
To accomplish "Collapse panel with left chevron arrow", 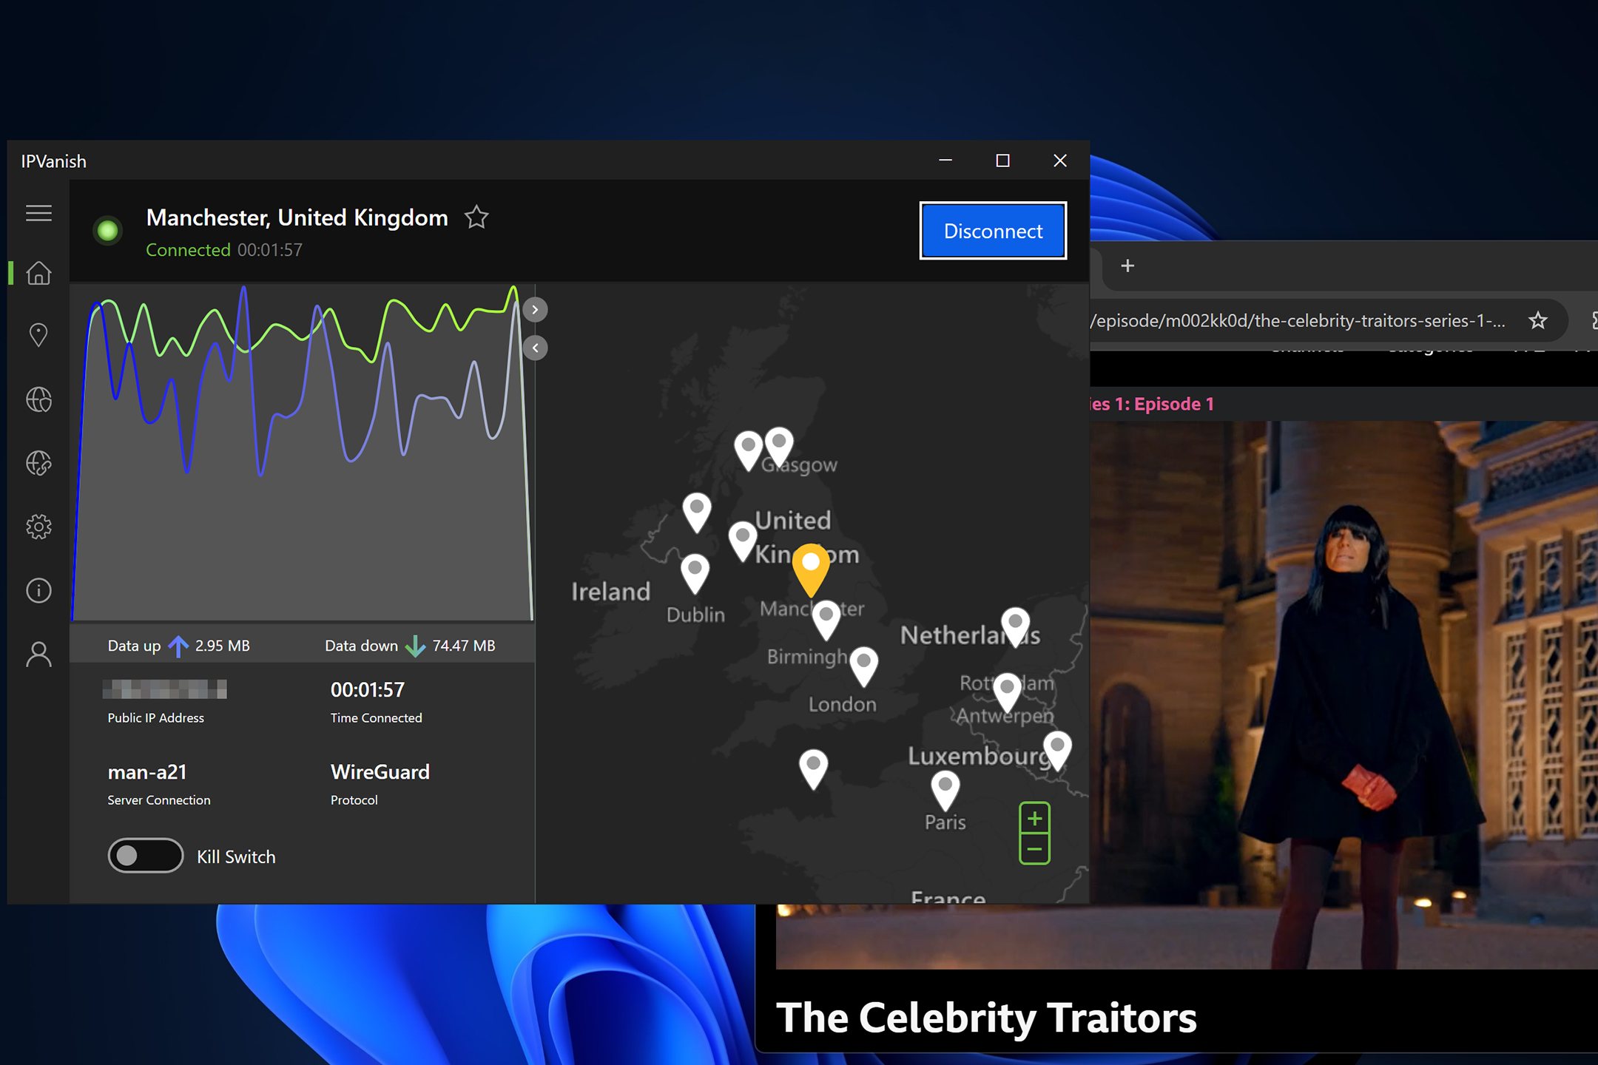I will pyautogui.click(x=535, y=348).
